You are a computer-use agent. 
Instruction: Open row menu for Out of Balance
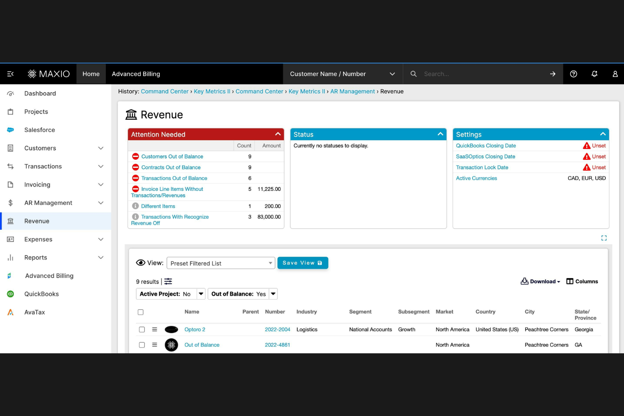(155, 345)
